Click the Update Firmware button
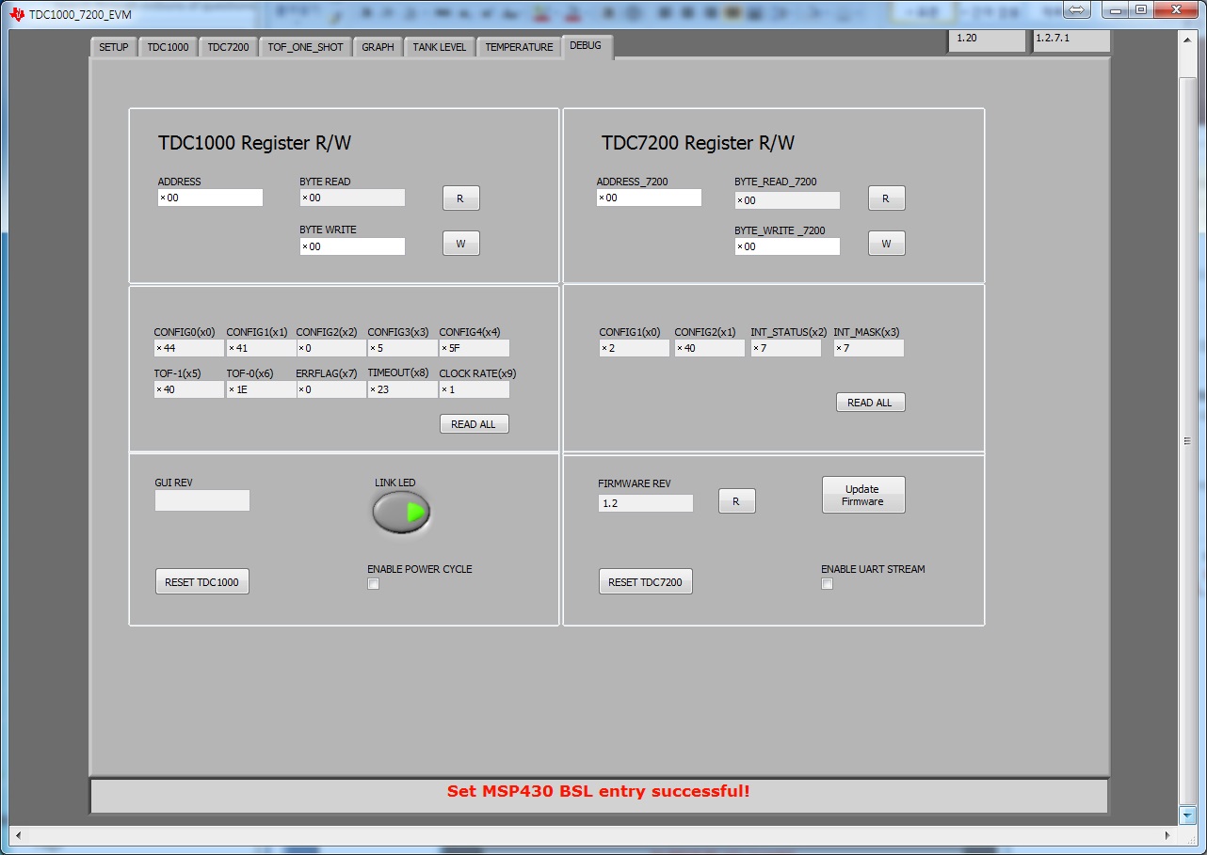This screenshot has height=855, width=1207. click(863, 495)
